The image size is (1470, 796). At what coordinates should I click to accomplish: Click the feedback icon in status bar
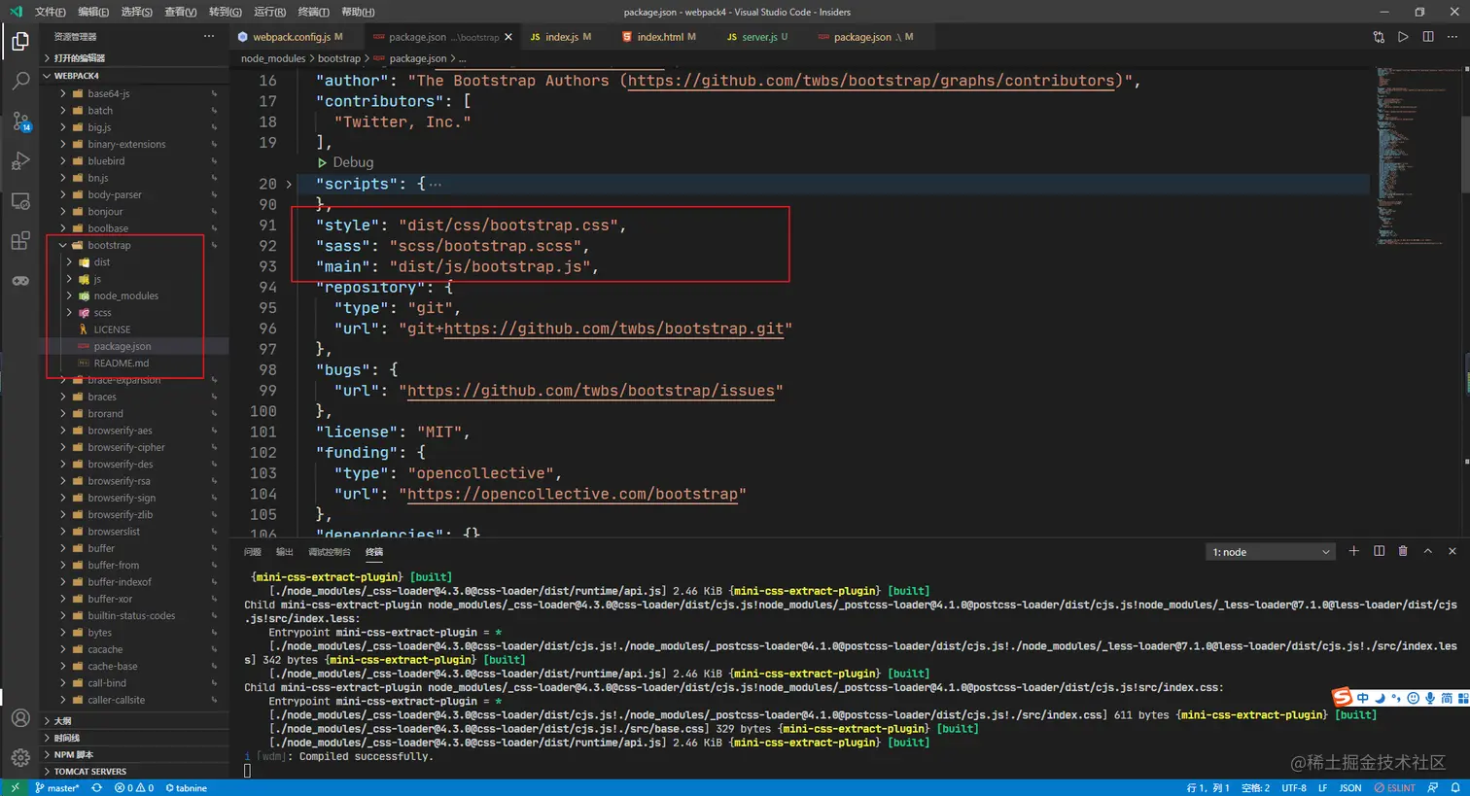[x=1434, y=788]
